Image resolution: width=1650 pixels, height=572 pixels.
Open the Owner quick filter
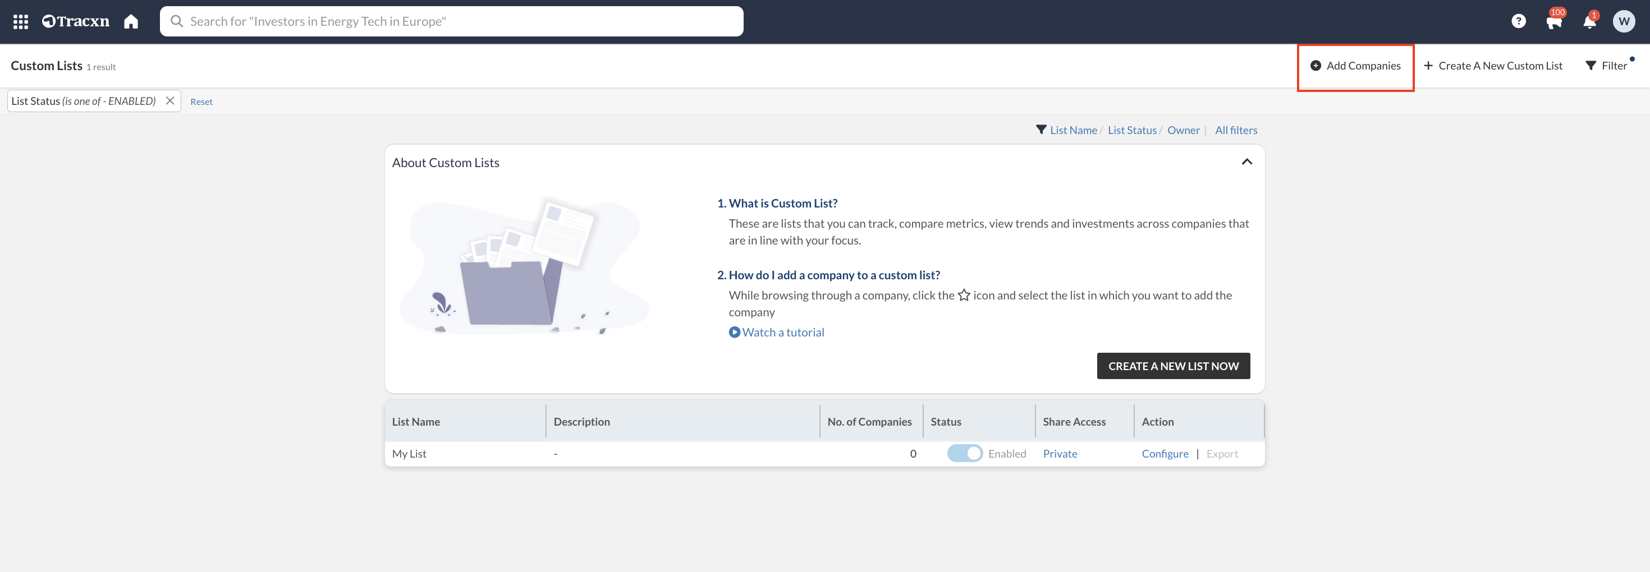1183,131
